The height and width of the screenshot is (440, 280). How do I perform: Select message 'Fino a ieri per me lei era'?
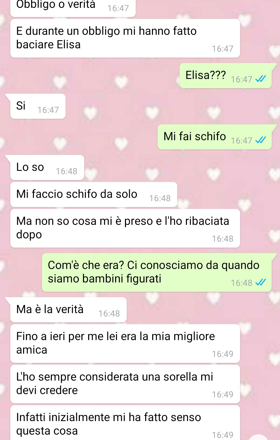[125, 343]
